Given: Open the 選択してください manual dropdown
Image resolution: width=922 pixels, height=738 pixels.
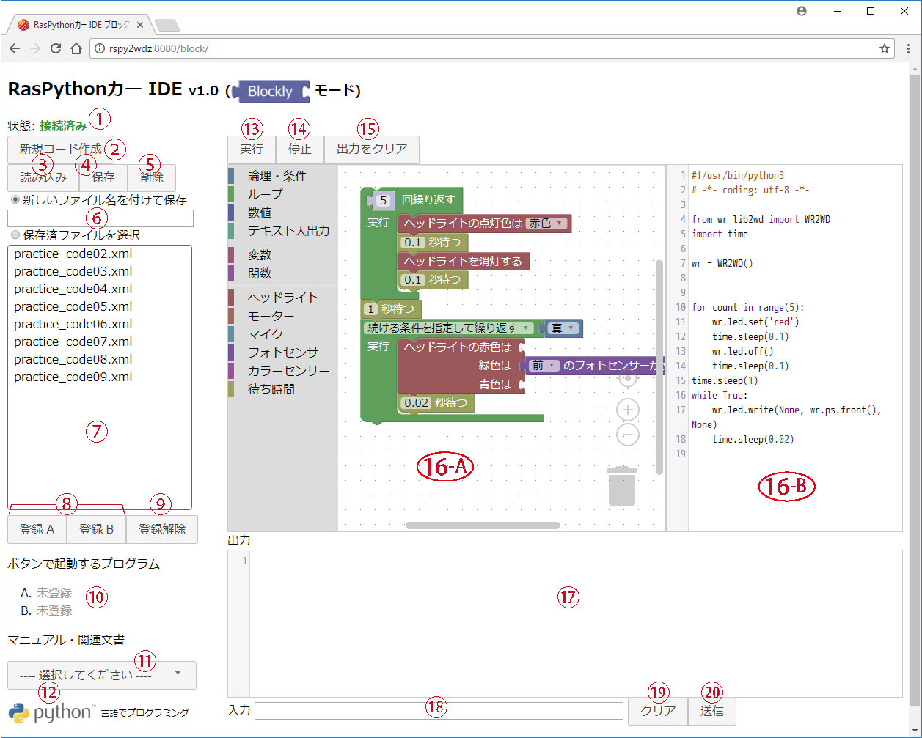Looking at the screenshot, I should point(102,675).
